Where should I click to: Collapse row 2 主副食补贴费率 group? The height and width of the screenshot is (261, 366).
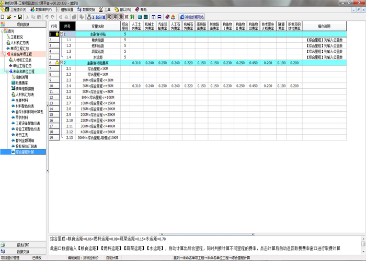62,63
